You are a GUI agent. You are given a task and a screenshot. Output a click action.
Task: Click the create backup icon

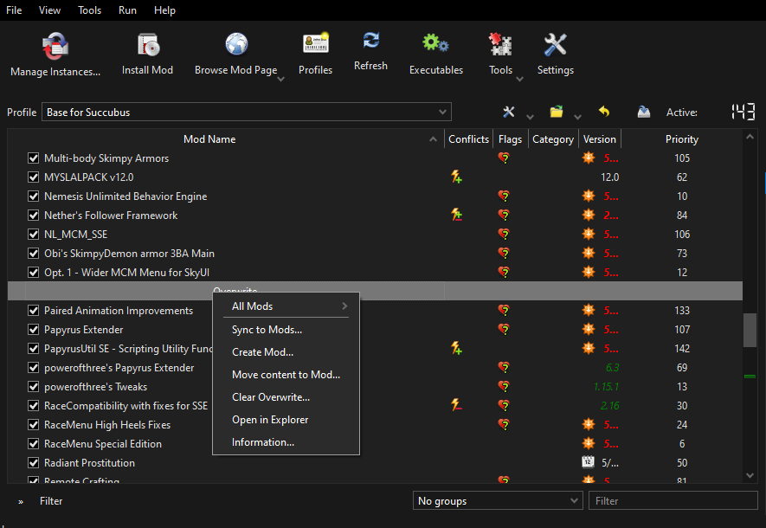(x=644, y=112)
